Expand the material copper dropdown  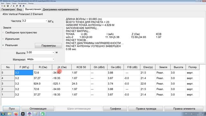pyautogui.click(x=53, y=59)
